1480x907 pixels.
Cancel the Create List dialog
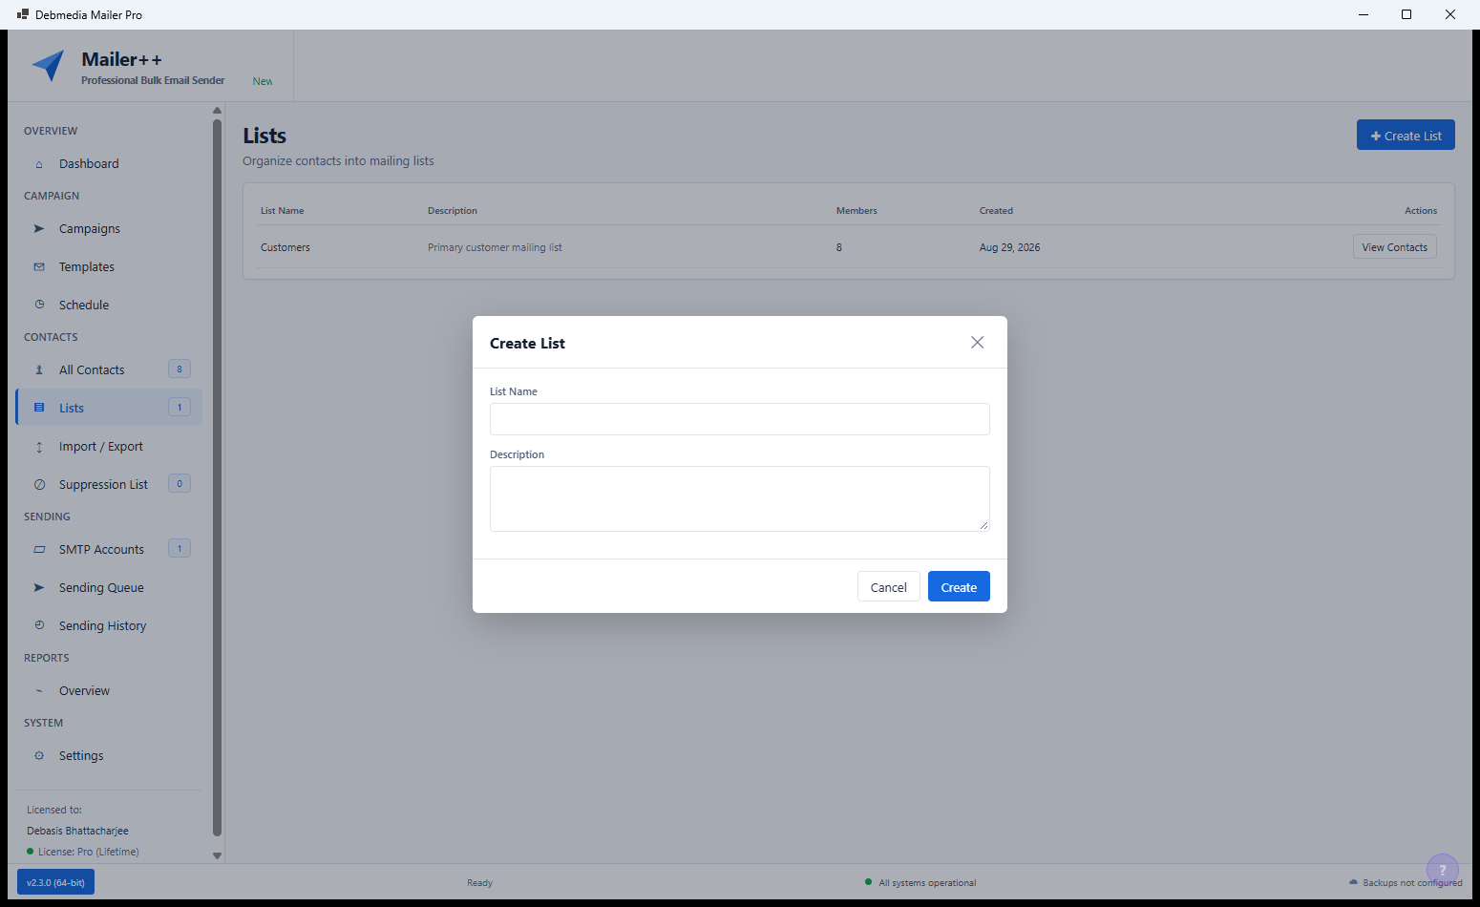[889, 587]
